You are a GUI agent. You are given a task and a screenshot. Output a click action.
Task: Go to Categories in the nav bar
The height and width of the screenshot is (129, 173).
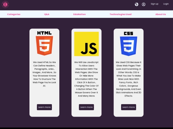[14, 14]
